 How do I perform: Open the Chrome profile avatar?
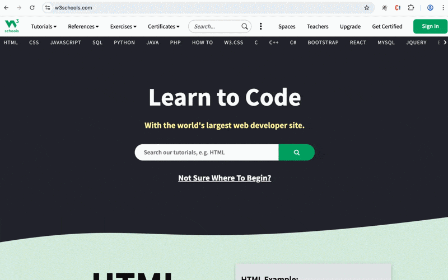click(x=430, y=8)
